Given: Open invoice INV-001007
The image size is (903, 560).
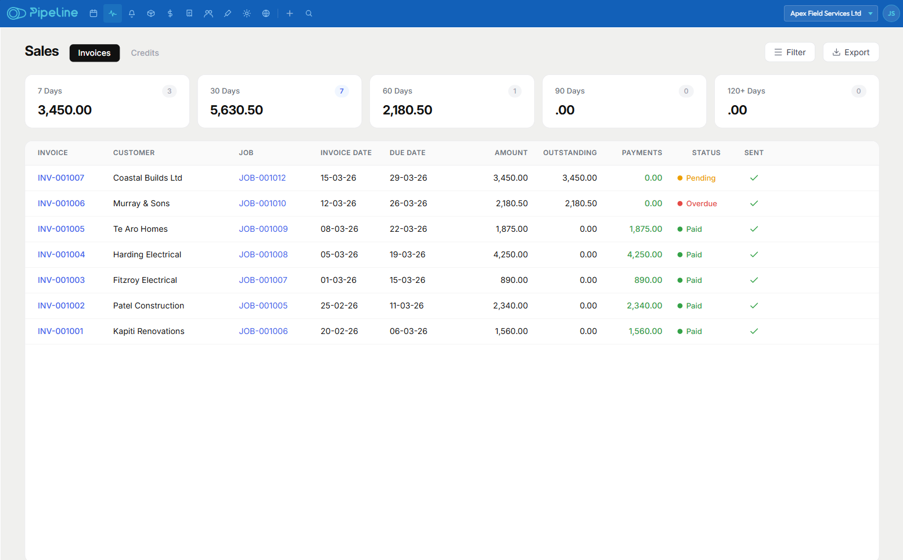Looking at the screenshot, I should [x=60, y=178].
